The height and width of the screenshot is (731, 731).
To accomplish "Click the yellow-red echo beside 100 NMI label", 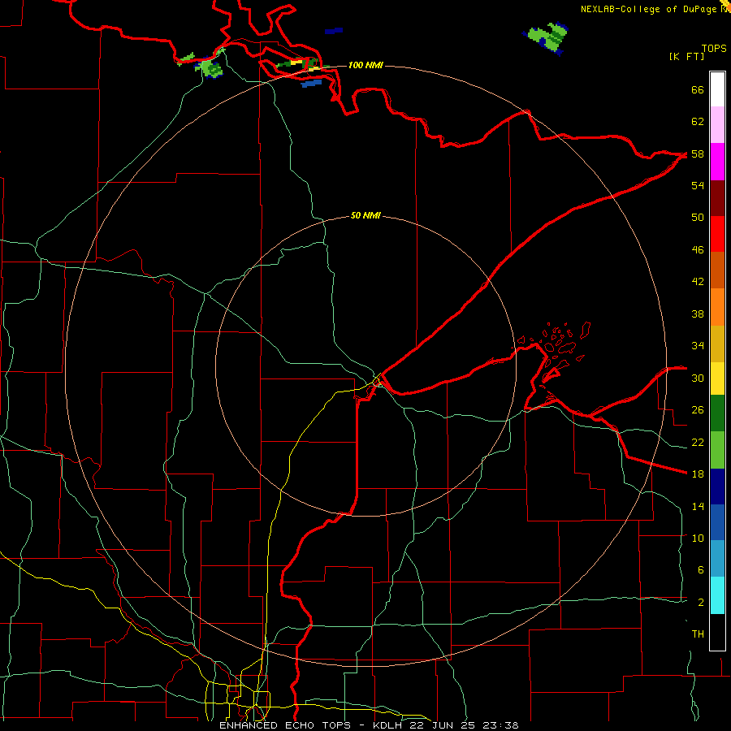I will (303, 64).
